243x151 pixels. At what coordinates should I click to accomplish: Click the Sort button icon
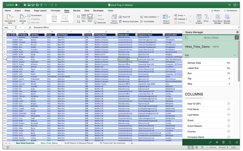[84, 17]
